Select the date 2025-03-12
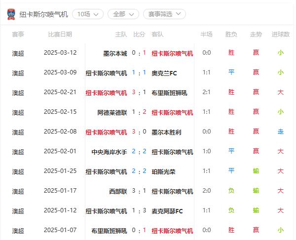Image resolution: width=296 pixels, height=240 pixels. [x=60, y=53]
